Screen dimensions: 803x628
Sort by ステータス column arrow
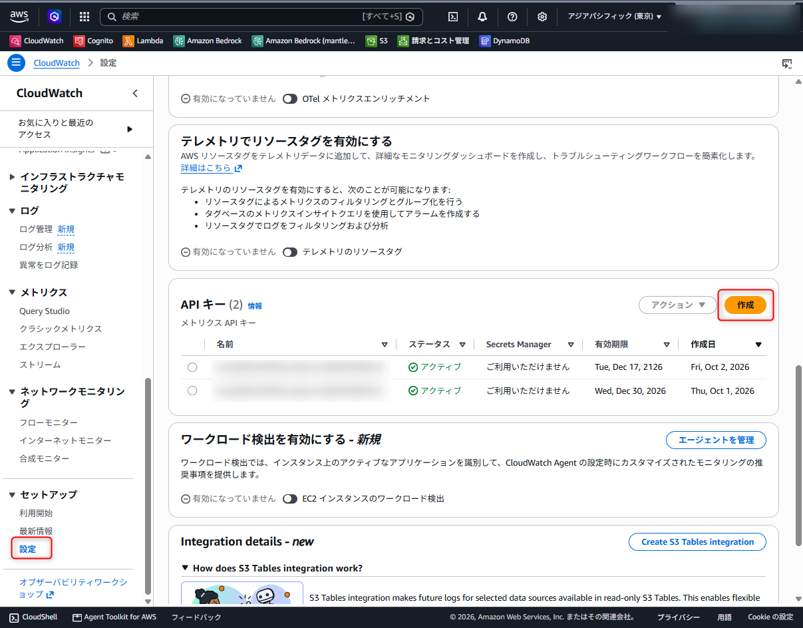462,345
